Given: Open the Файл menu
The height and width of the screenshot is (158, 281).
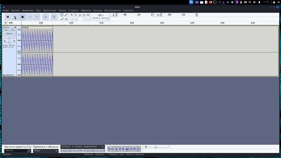Looking at the screenshot, I should coord(6,11).
